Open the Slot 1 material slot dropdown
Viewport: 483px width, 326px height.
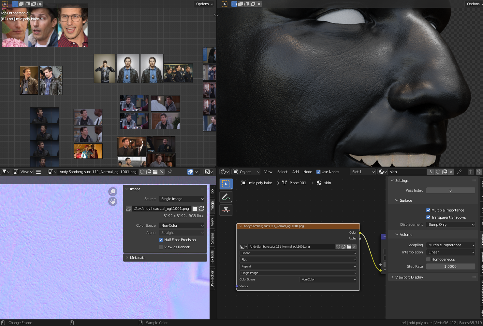click(x=363, y=172)
